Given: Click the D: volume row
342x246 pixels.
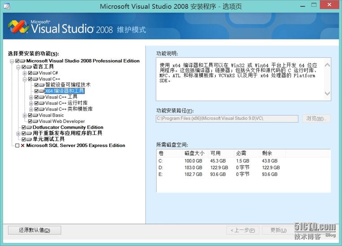Looking at the screenshot, I should coord(243,168).
